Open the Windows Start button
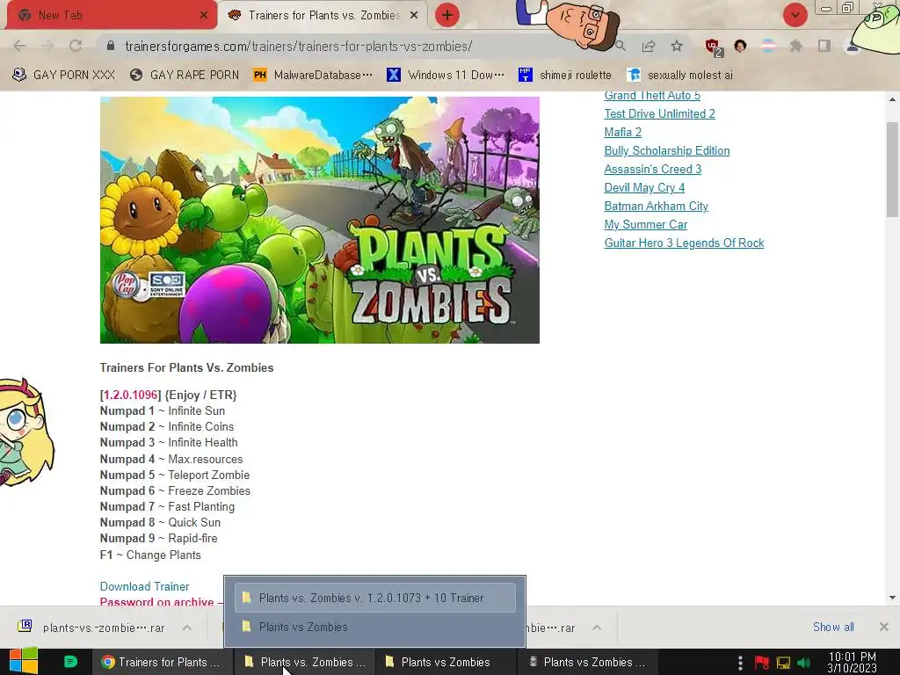The height and width of the screenshot is (675, 900). (24, 662)
